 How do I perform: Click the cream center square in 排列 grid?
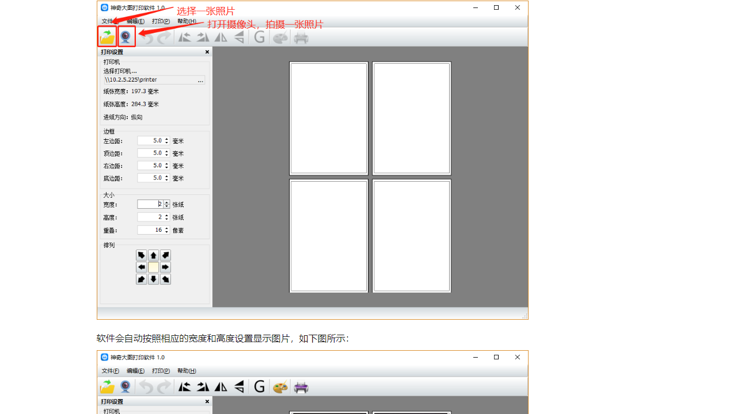pyautogui.click(x=153, y=267)
